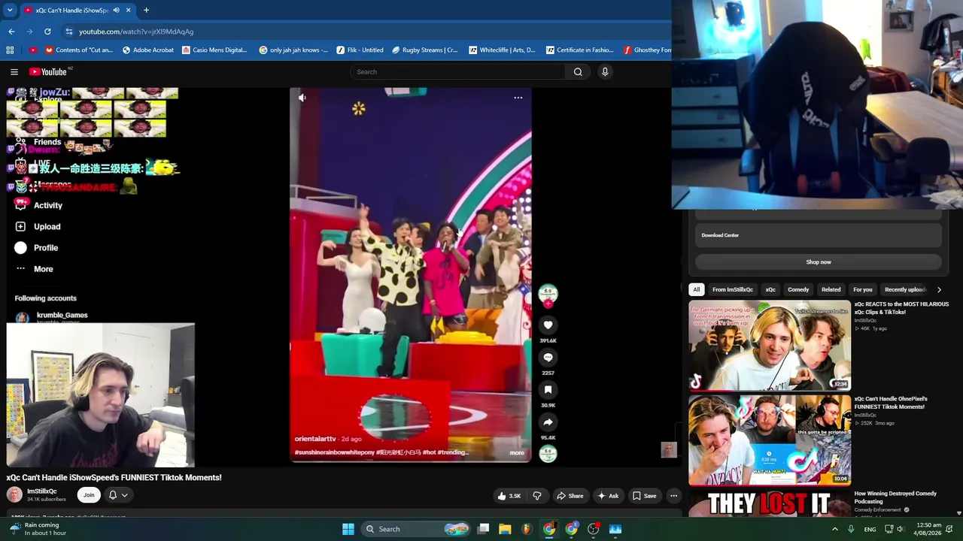Select the All filter chip

click(x=697, y=289)
